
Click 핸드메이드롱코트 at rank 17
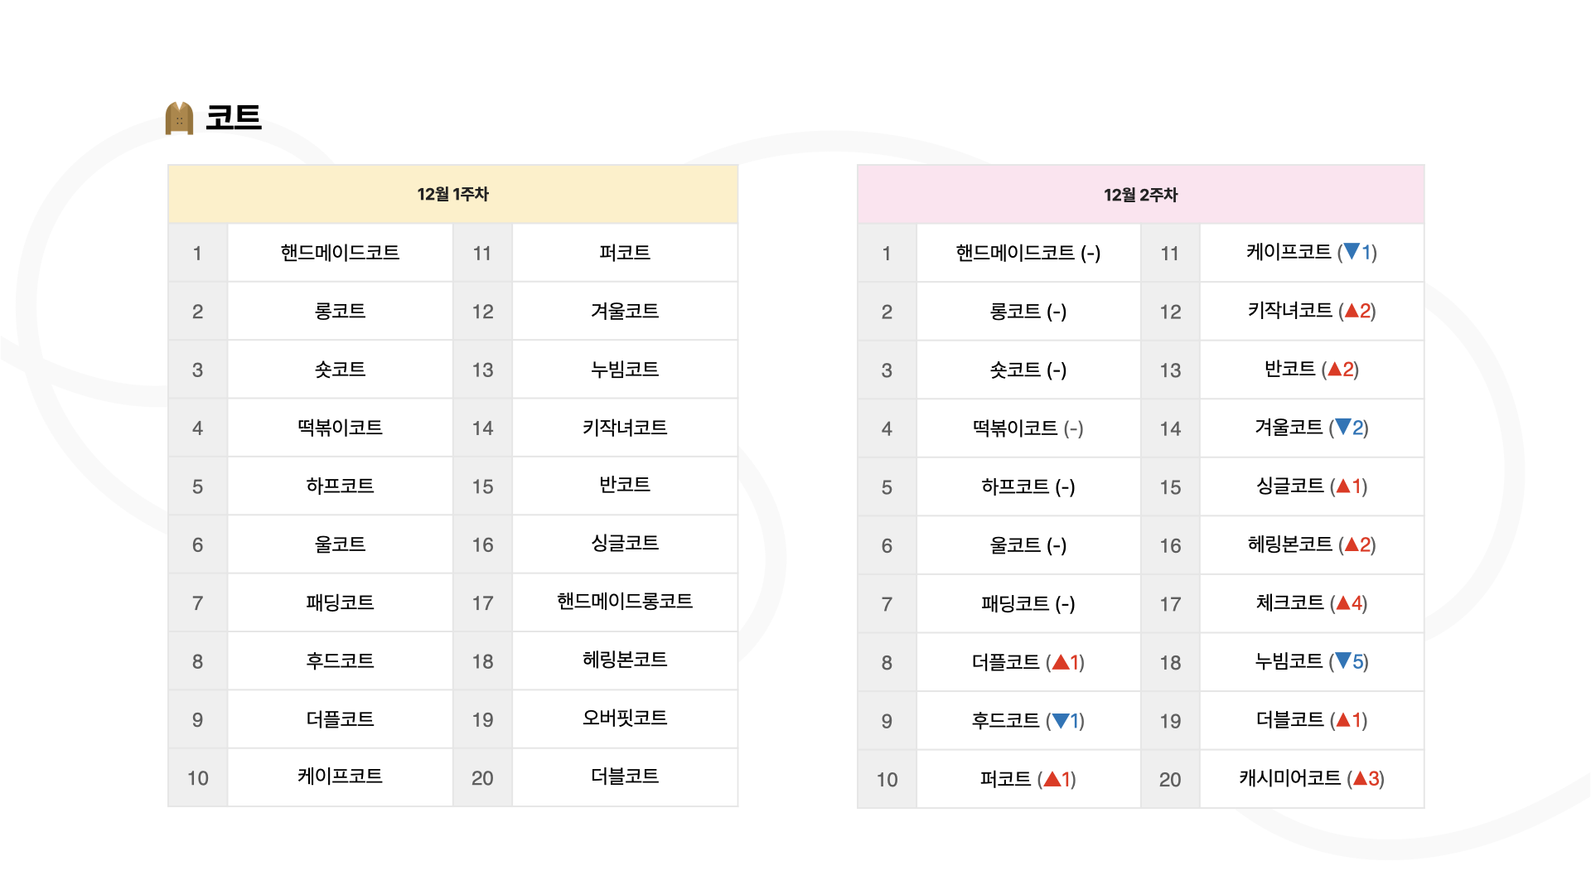(625, 601)
